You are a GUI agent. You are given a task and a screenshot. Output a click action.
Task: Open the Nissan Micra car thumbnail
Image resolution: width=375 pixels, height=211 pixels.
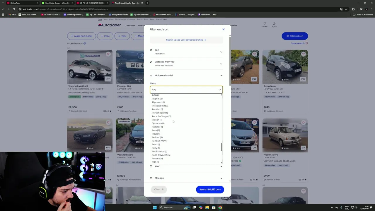coord(285,135)
